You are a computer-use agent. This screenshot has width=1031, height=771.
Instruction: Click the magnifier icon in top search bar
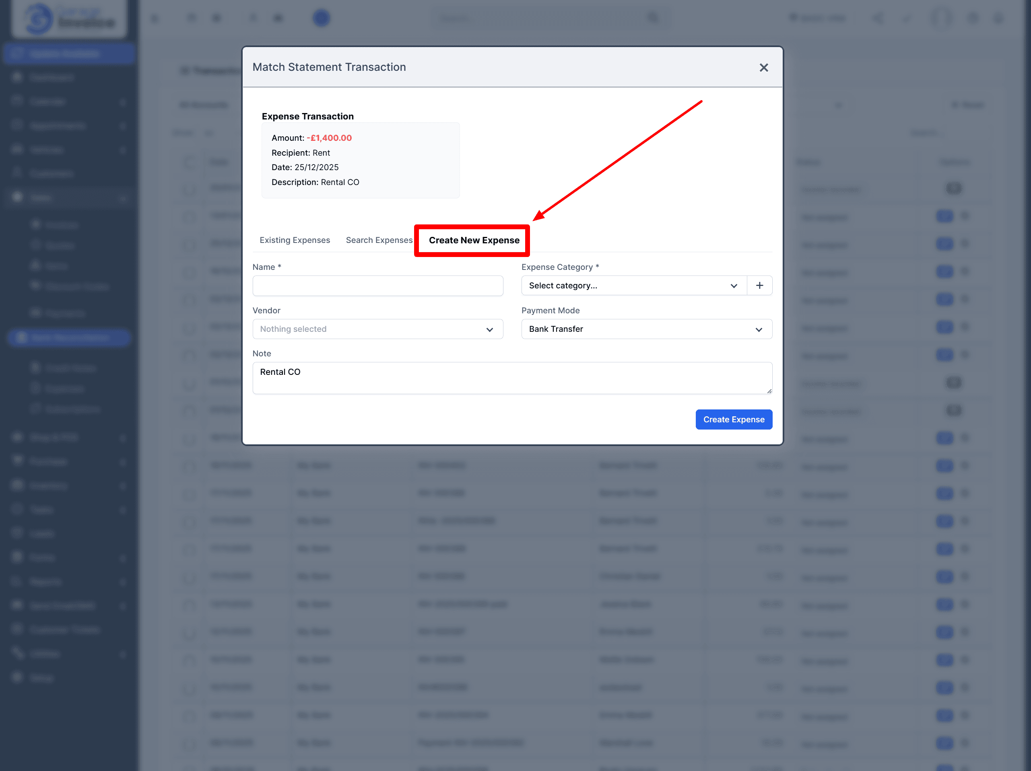653,18
